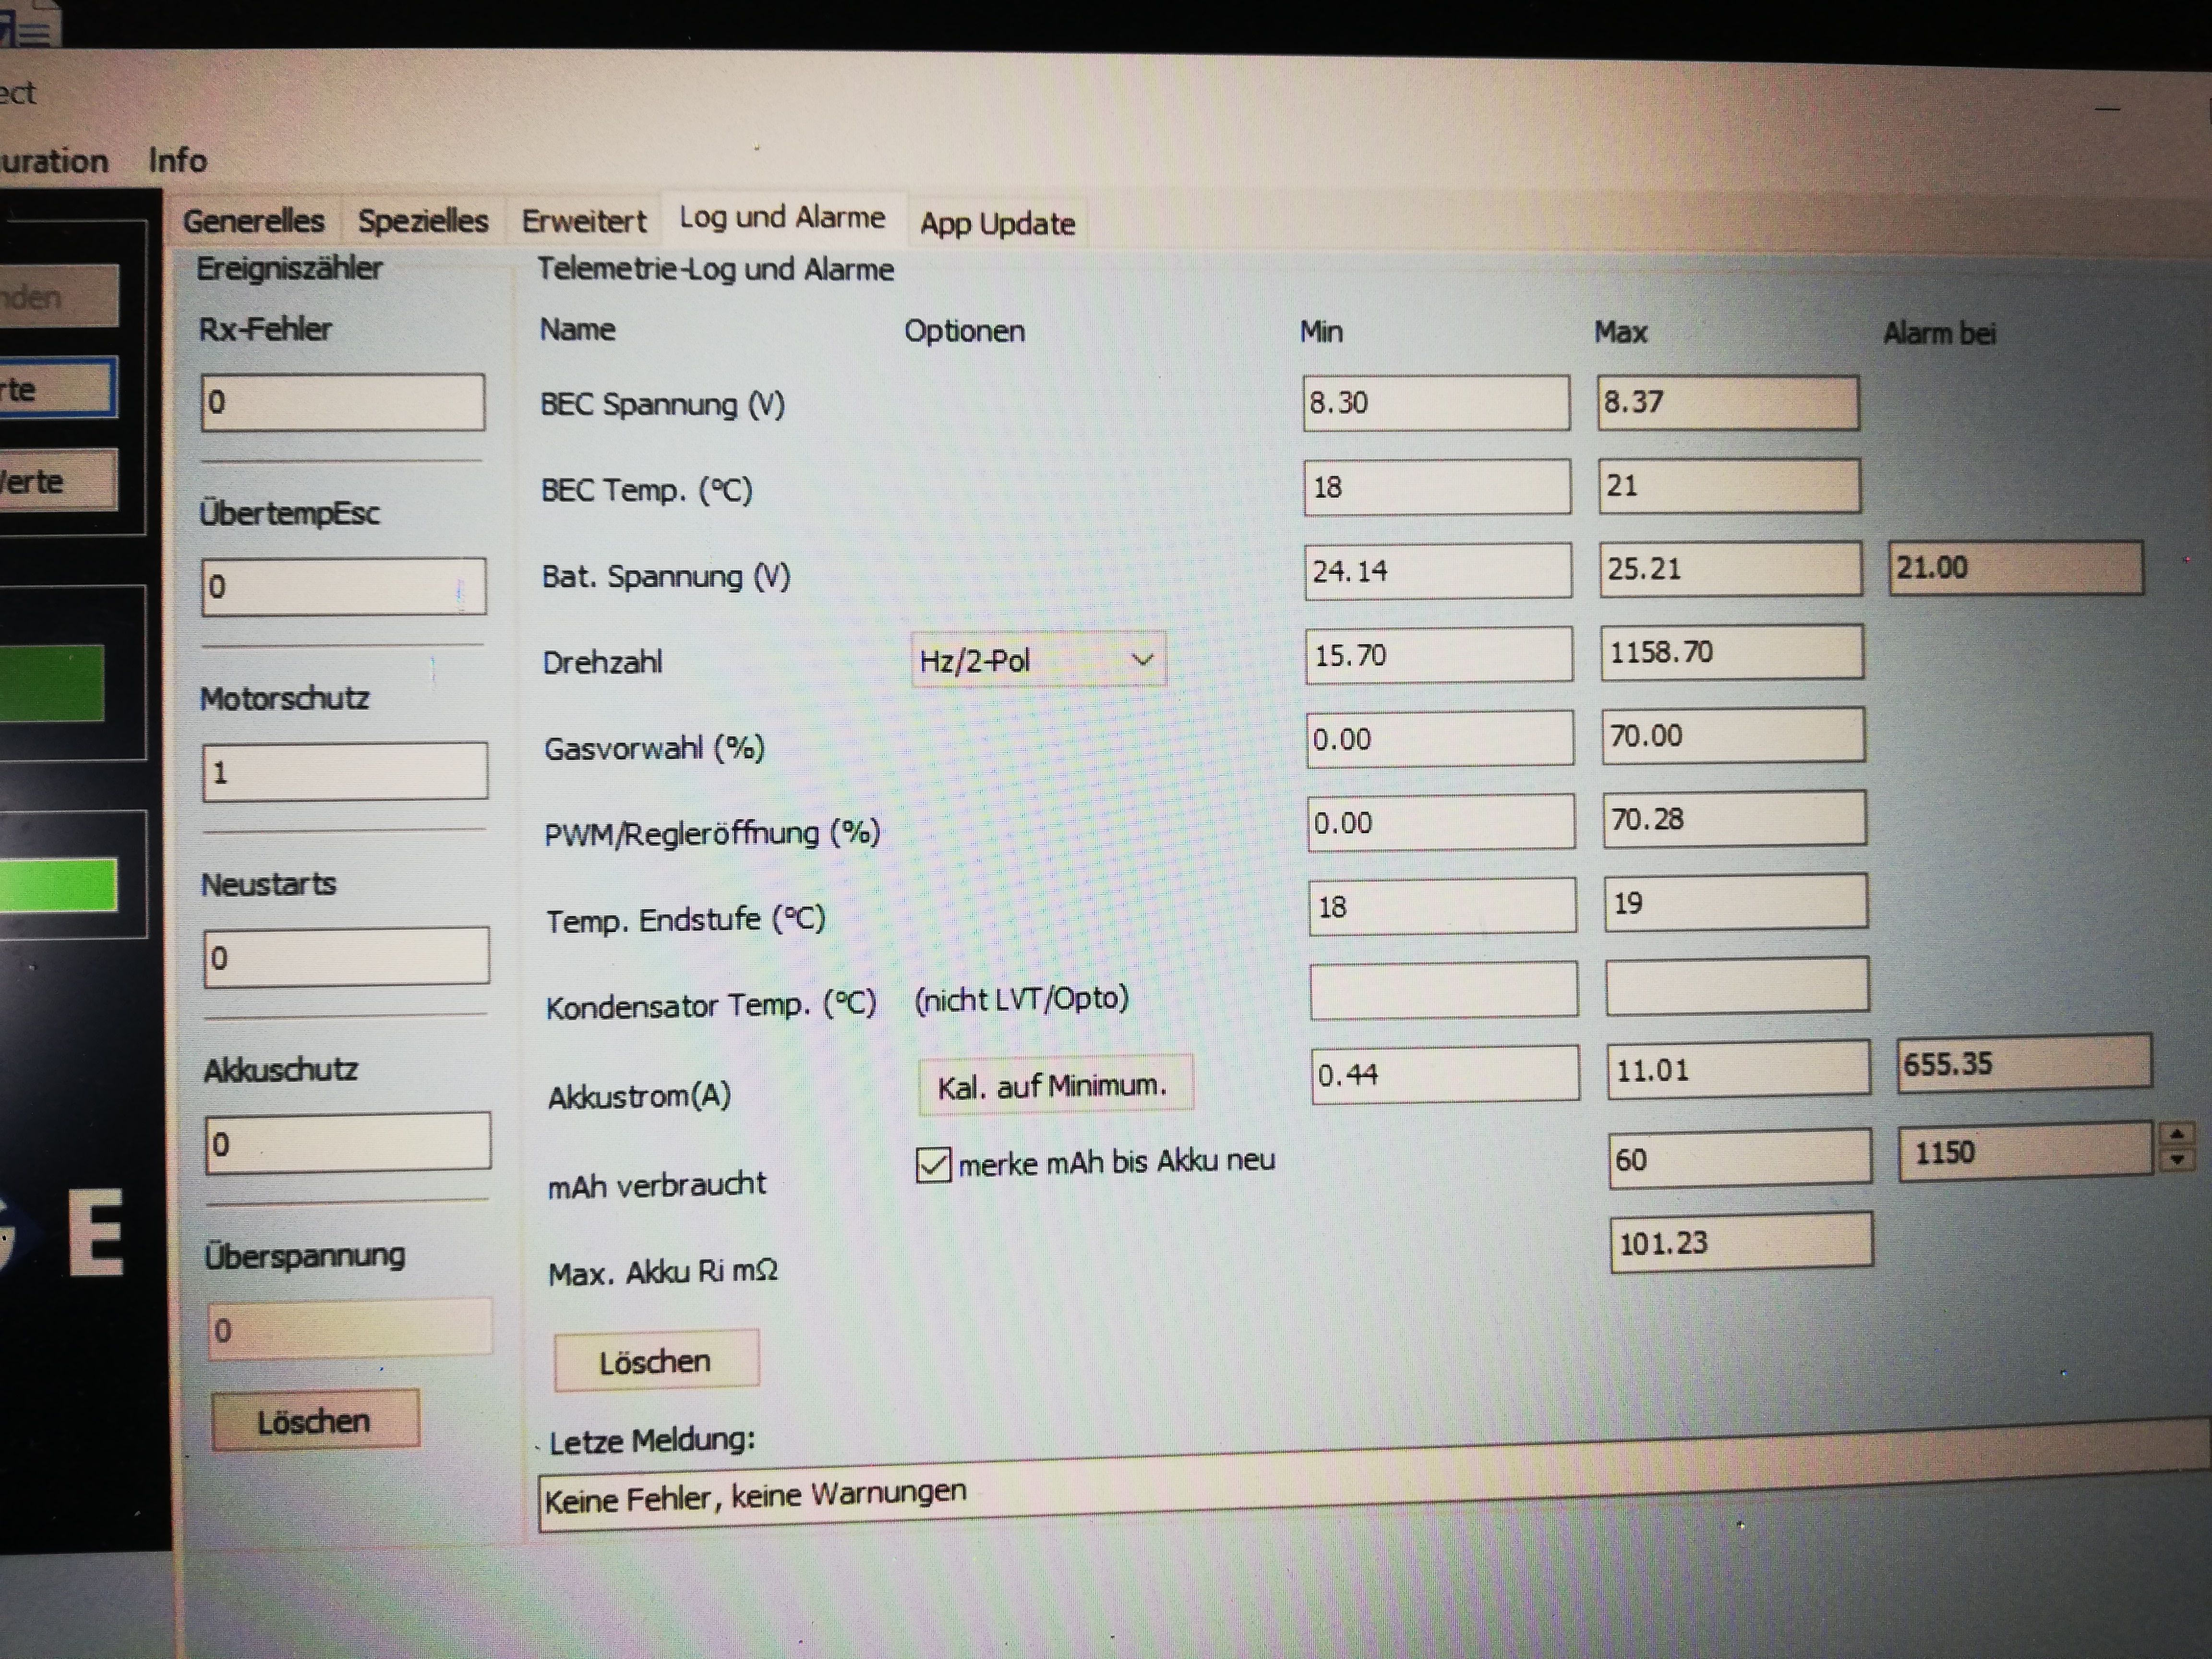Screen dimensions: 2212x1659
Task: Click the Drehzahl Max field 1158.70
Action: click(1731, 653)
